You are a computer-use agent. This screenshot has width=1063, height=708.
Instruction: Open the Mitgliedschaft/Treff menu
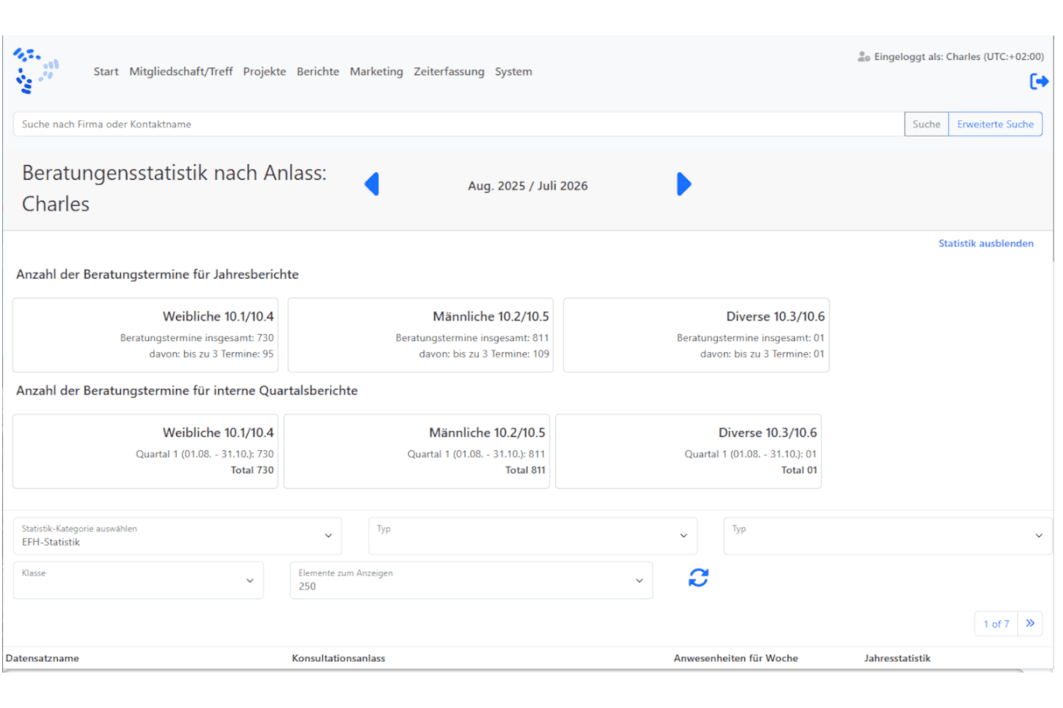pos(181,72)
